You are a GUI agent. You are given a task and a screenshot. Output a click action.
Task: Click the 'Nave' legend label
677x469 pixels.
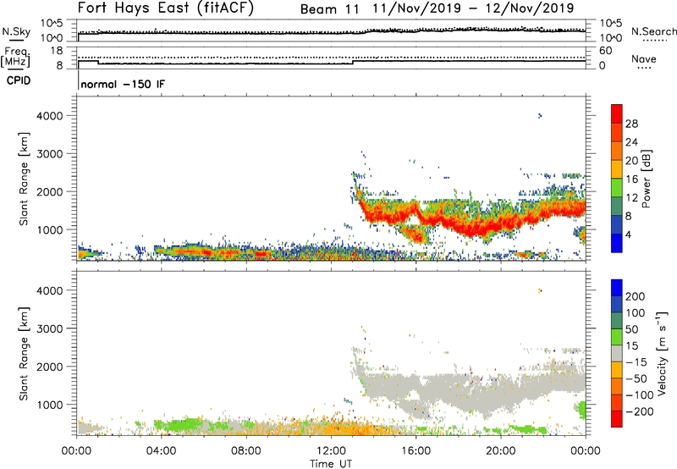[x=643, y=59]
